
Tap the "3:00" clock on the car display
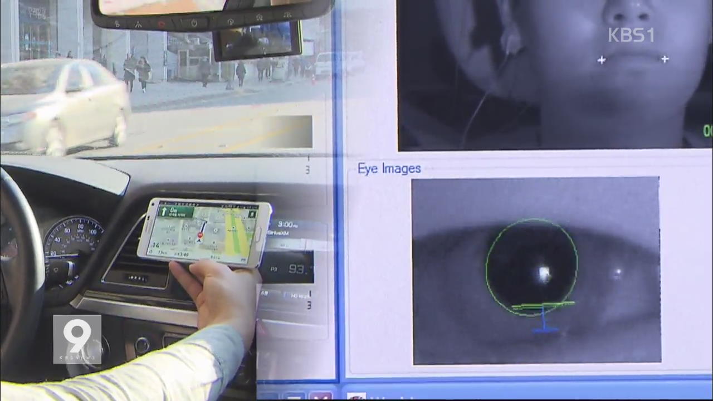287,224
